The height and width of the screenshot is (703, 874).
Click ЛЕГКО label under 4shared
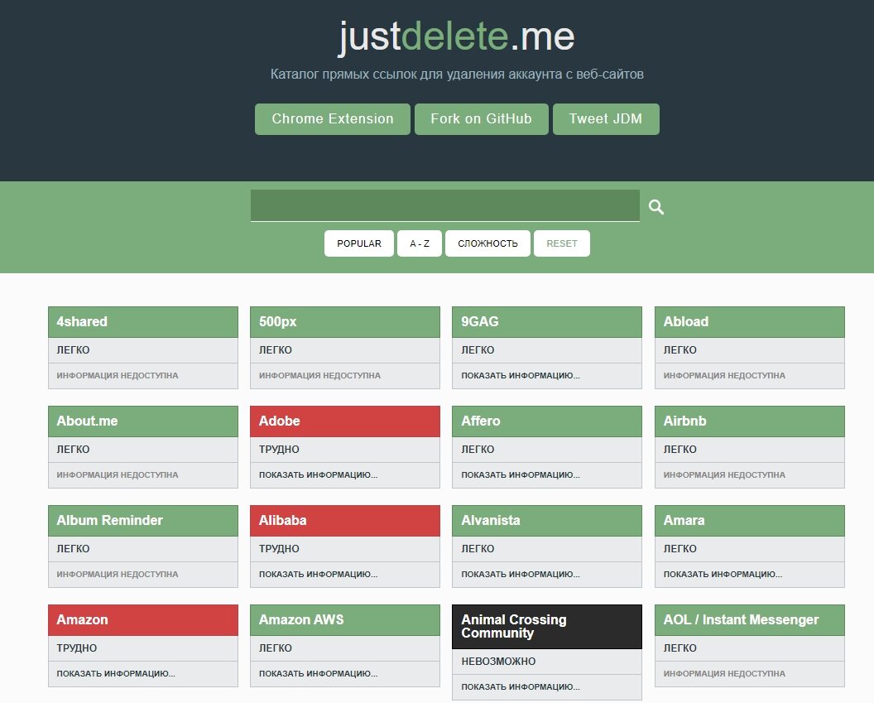click(x=73, y=350)
